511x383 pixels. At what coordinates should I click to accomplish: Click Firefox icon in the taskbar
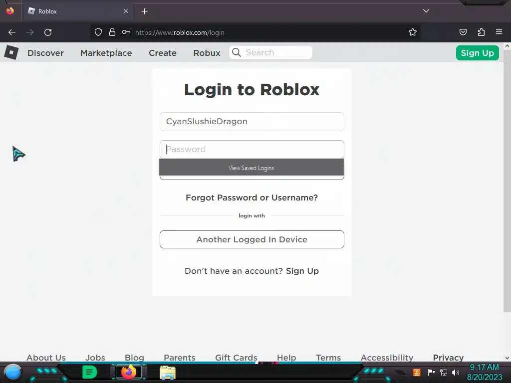pyautogui.click(x=129, y=372)
